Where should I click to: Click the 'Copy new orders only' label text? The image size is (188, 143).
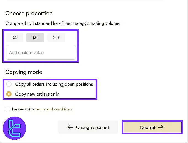point(37,94)
